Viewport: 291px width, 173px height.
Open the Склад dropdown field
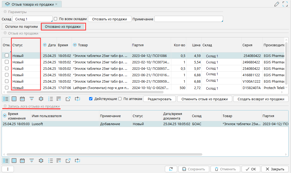pyautogui.click(x=32, y=19)
